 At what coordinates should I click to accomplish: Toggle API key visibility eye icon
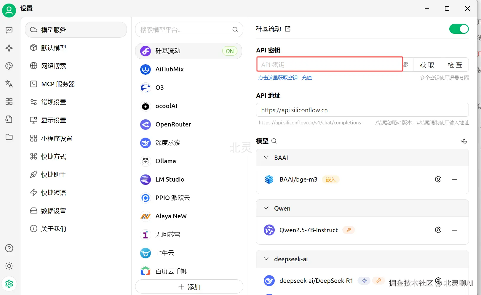[406, 65]
